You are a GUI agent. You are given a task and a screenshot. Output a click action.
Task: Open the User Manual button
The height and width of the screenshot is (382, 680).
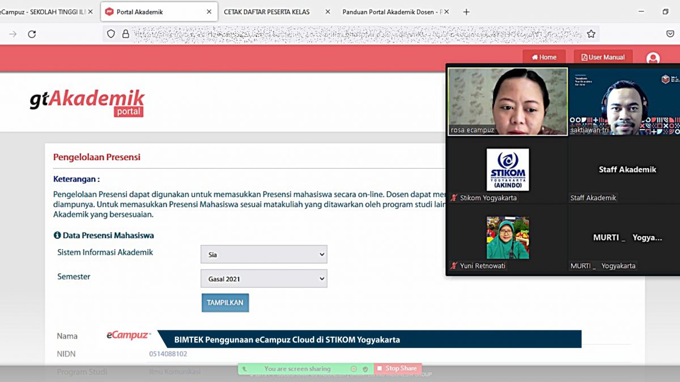coord(603,57)
